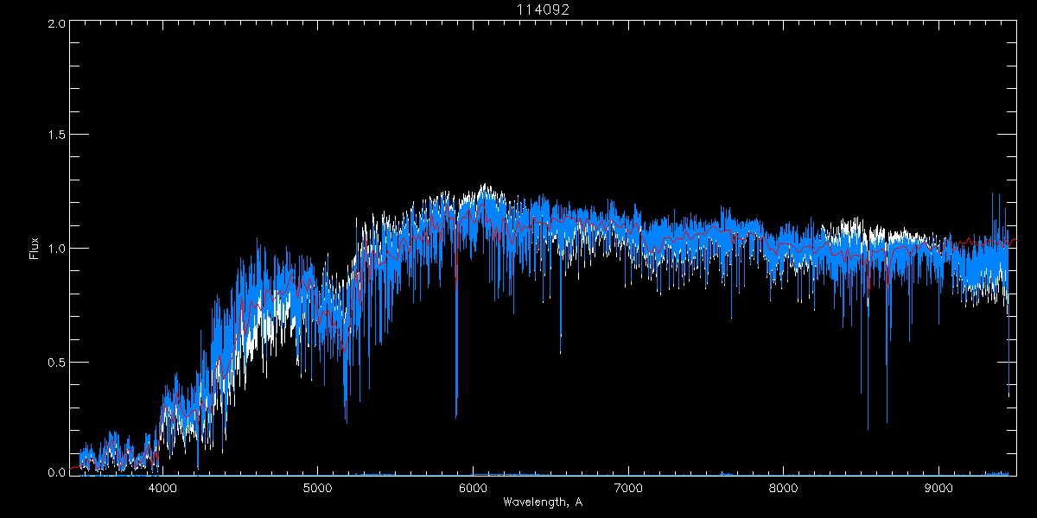Pick the 1.5 flux tick label

[x=56, y=136]
